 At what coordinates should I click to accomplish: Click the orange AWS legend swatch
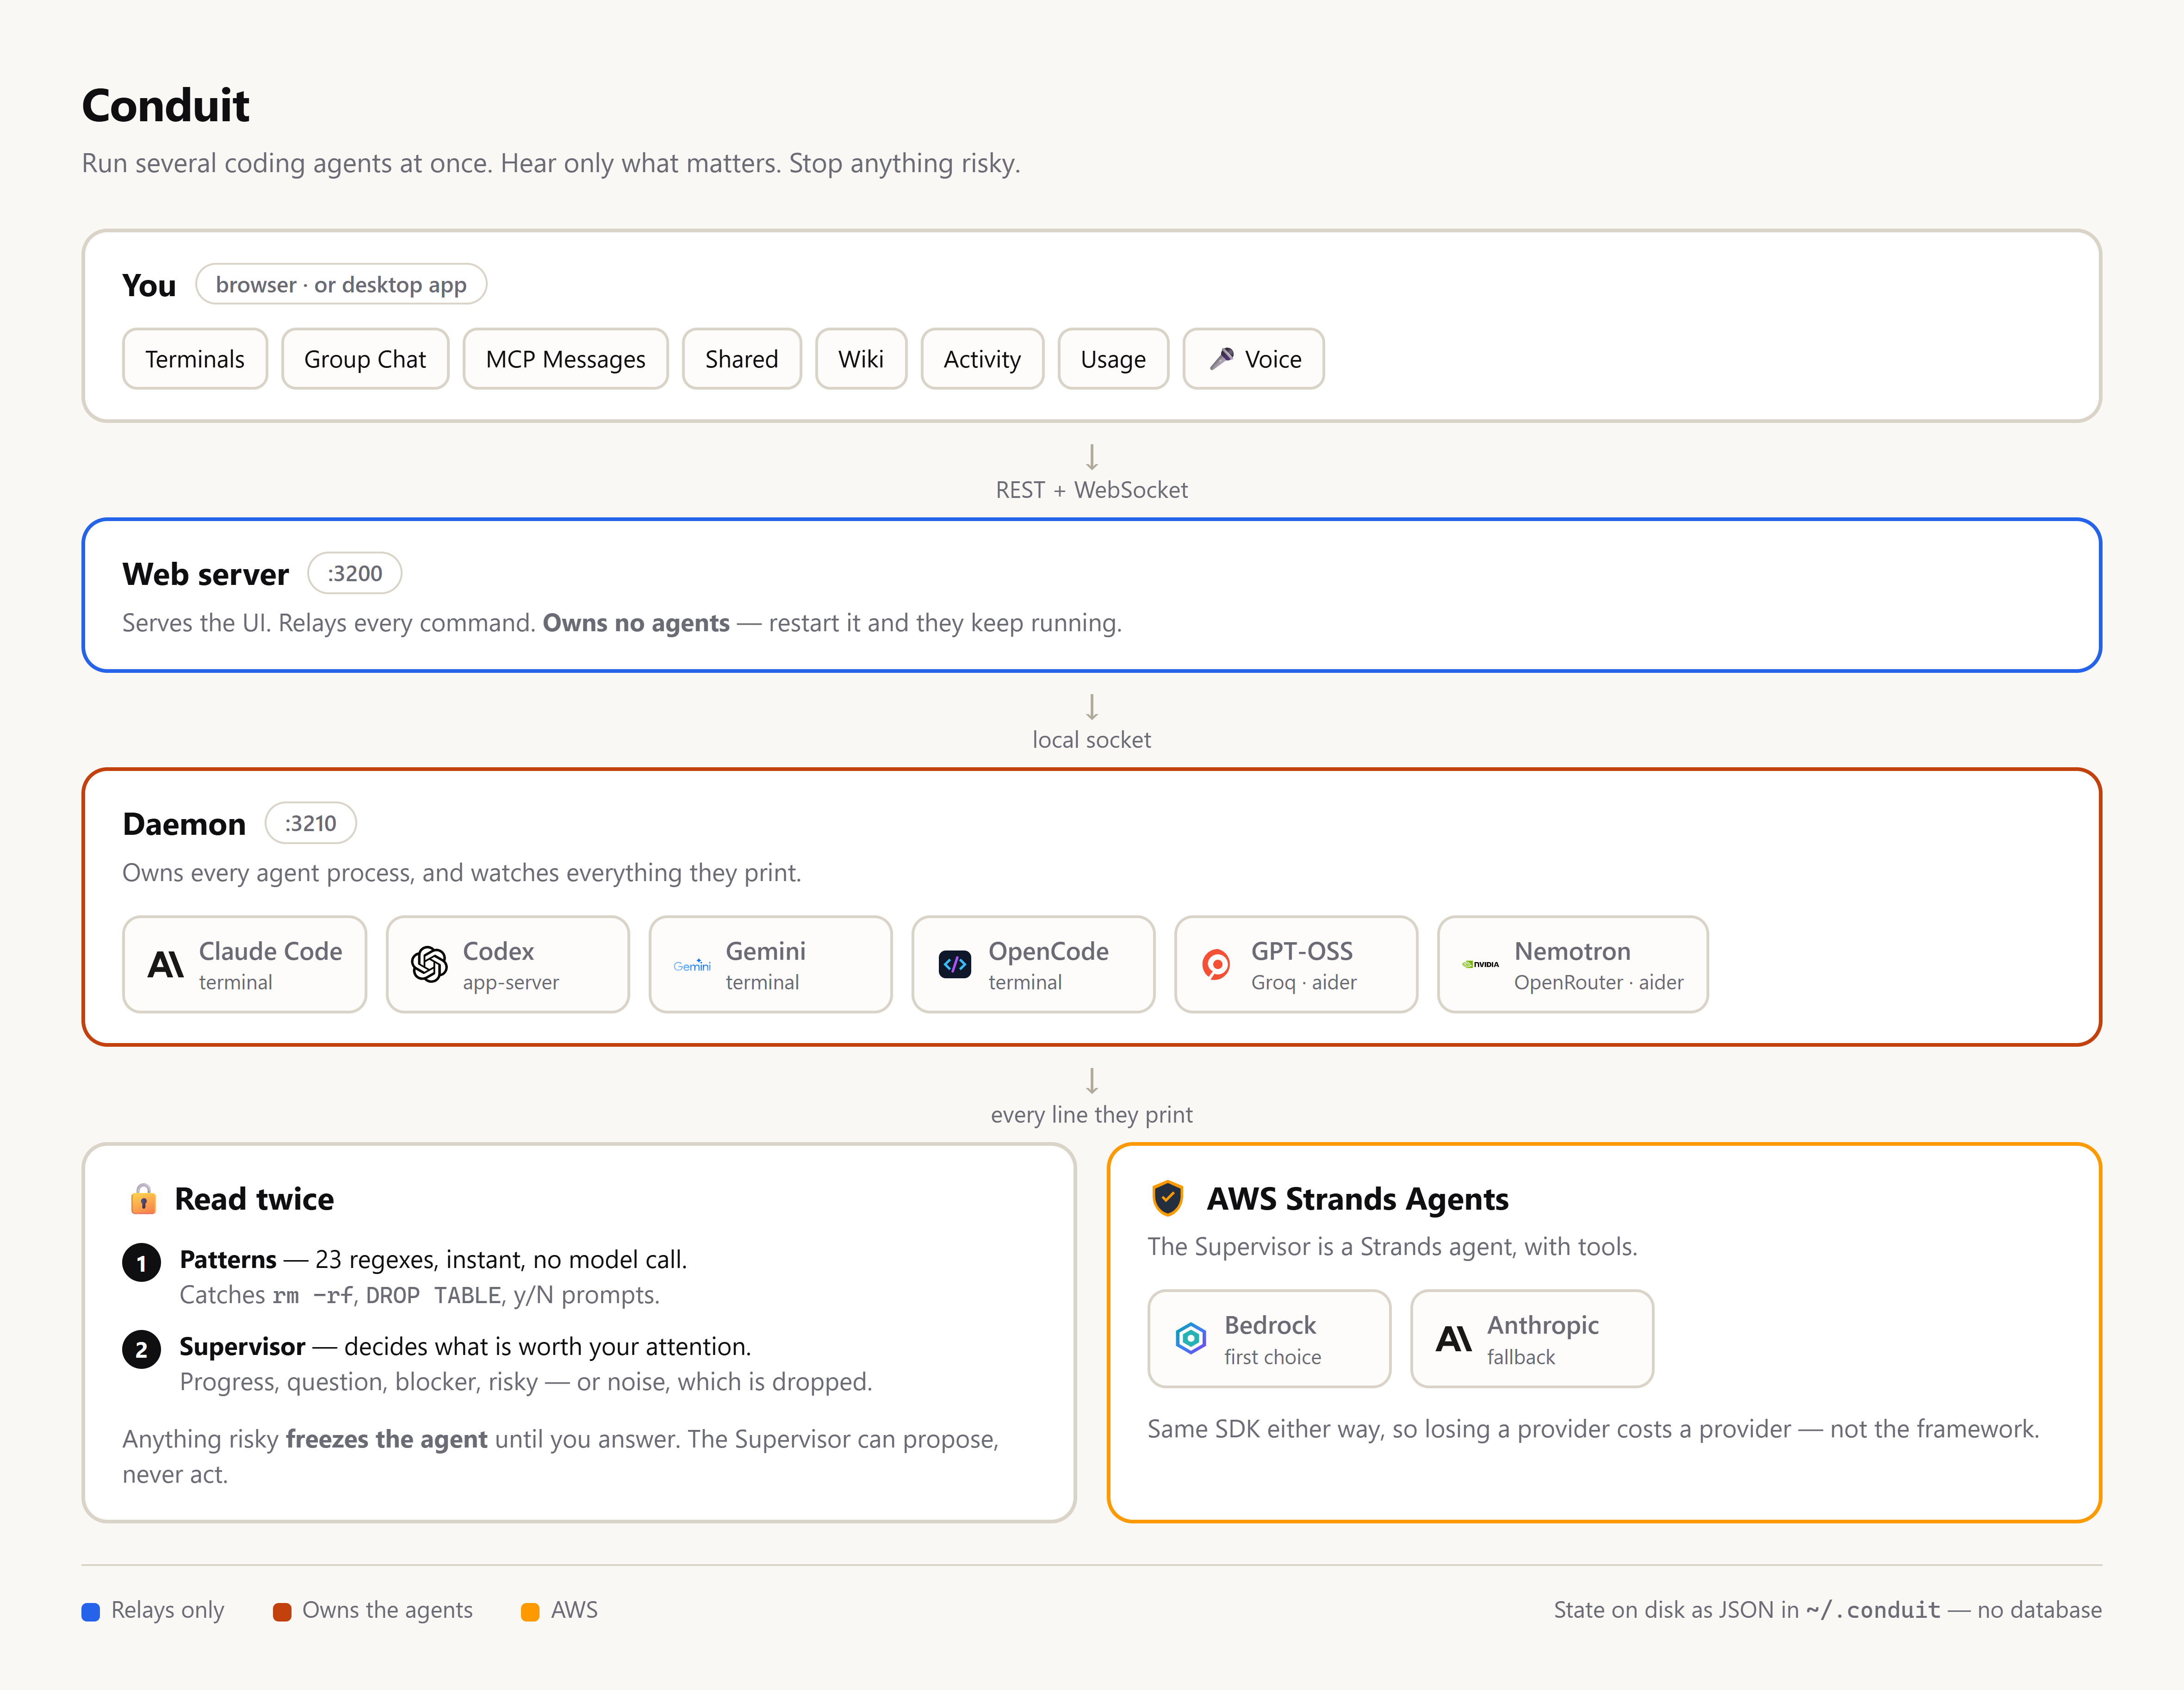530,1611
